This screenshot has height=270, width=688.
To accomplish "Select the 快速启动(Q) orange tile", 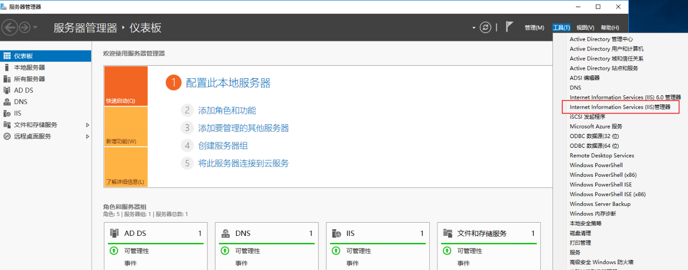I will pyautogui.click(x=126, y=86).
